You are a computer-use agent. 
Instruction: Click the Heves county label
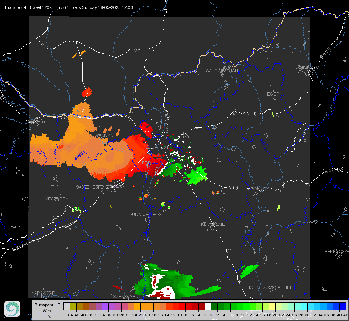[264, 144]
